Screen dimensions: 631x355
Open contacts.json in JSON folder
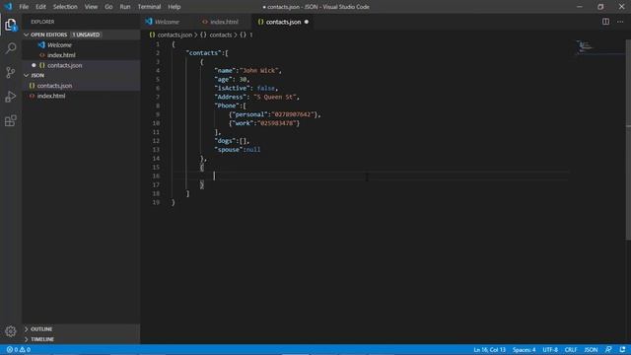(81, 86)
